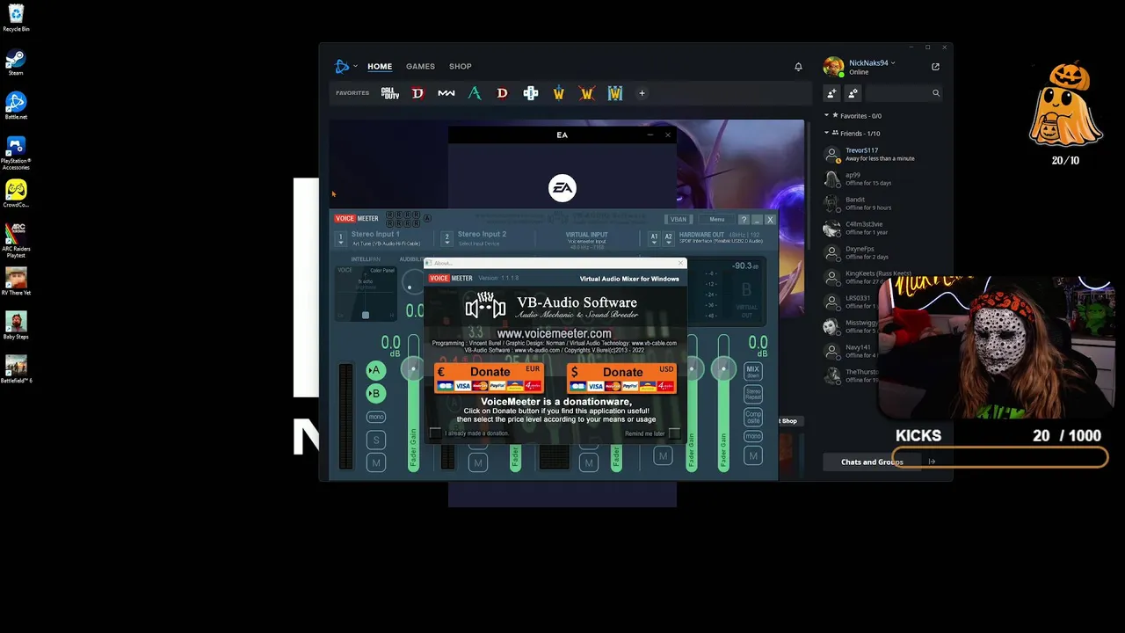This screenshot has width=1125, height=633.
Task: Click friend settings icon beside Add Friend
Action: pos(853,93)
